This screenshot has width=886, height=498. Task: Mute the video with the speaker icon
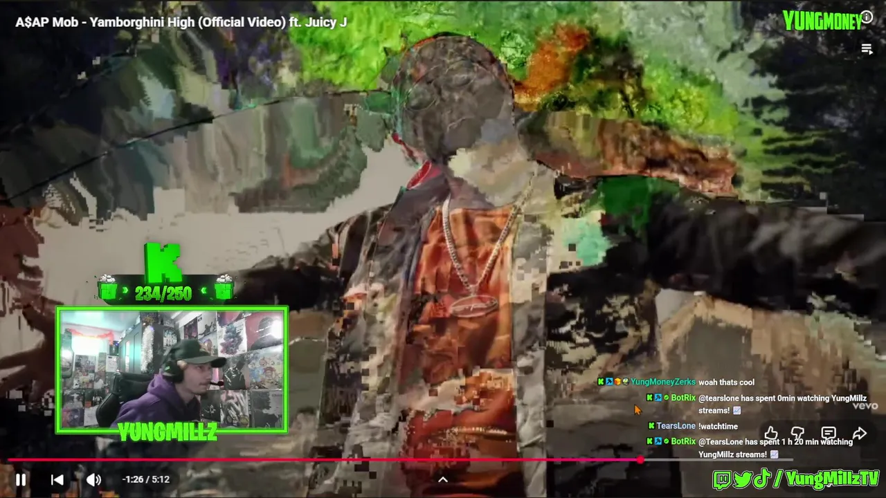pos(93,479)
